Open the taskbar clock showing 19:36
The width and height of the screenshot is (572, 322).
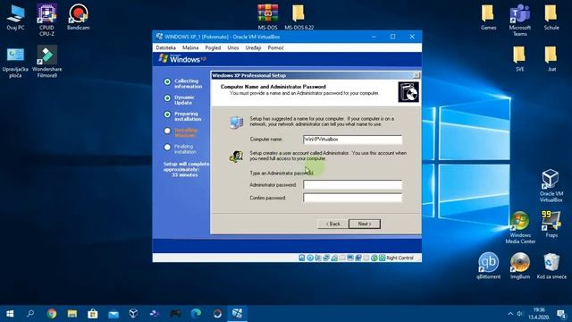coord(538,314)
